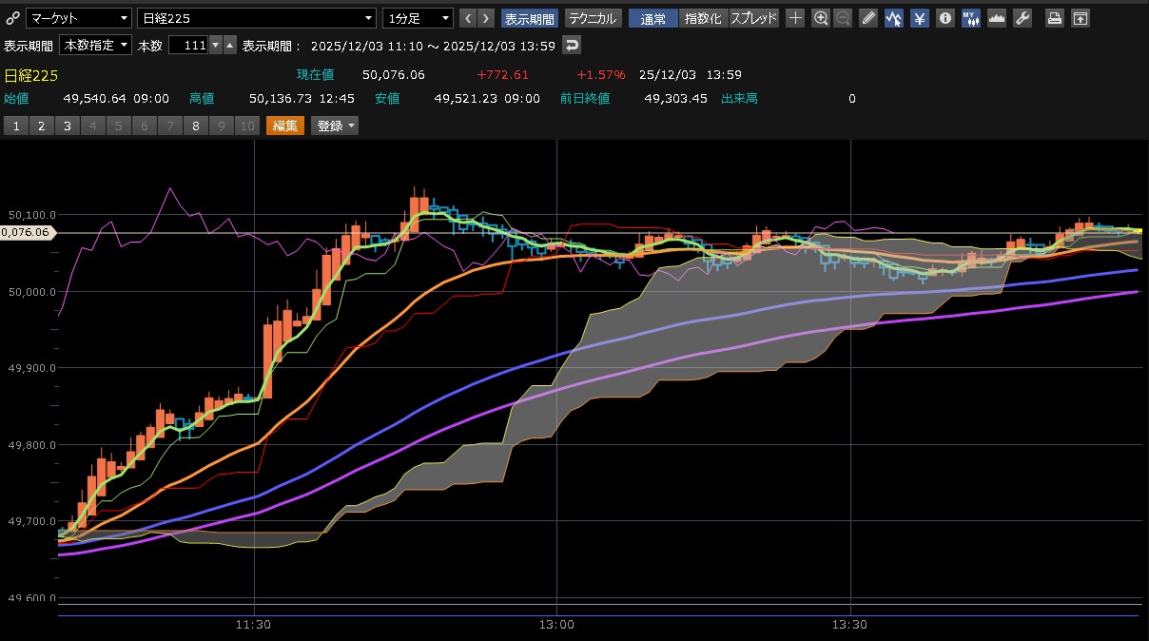Increase the 本数 count with up arrow

(229, 45)
